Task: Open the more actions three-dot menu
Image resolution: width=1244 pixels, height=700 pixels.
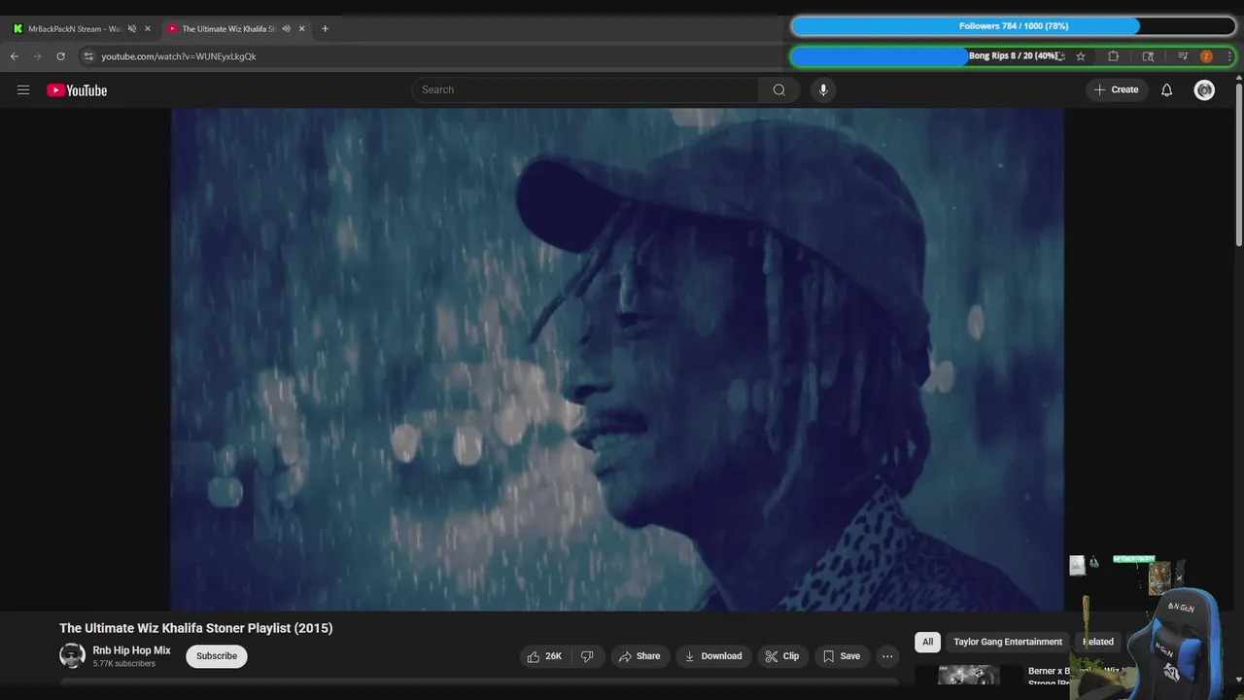Action: tap(887, 656)
